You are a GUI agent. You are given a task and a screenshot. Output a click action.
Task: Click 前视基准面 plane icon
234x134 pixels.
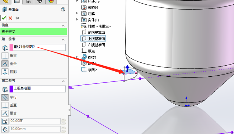tap(84, 32)
